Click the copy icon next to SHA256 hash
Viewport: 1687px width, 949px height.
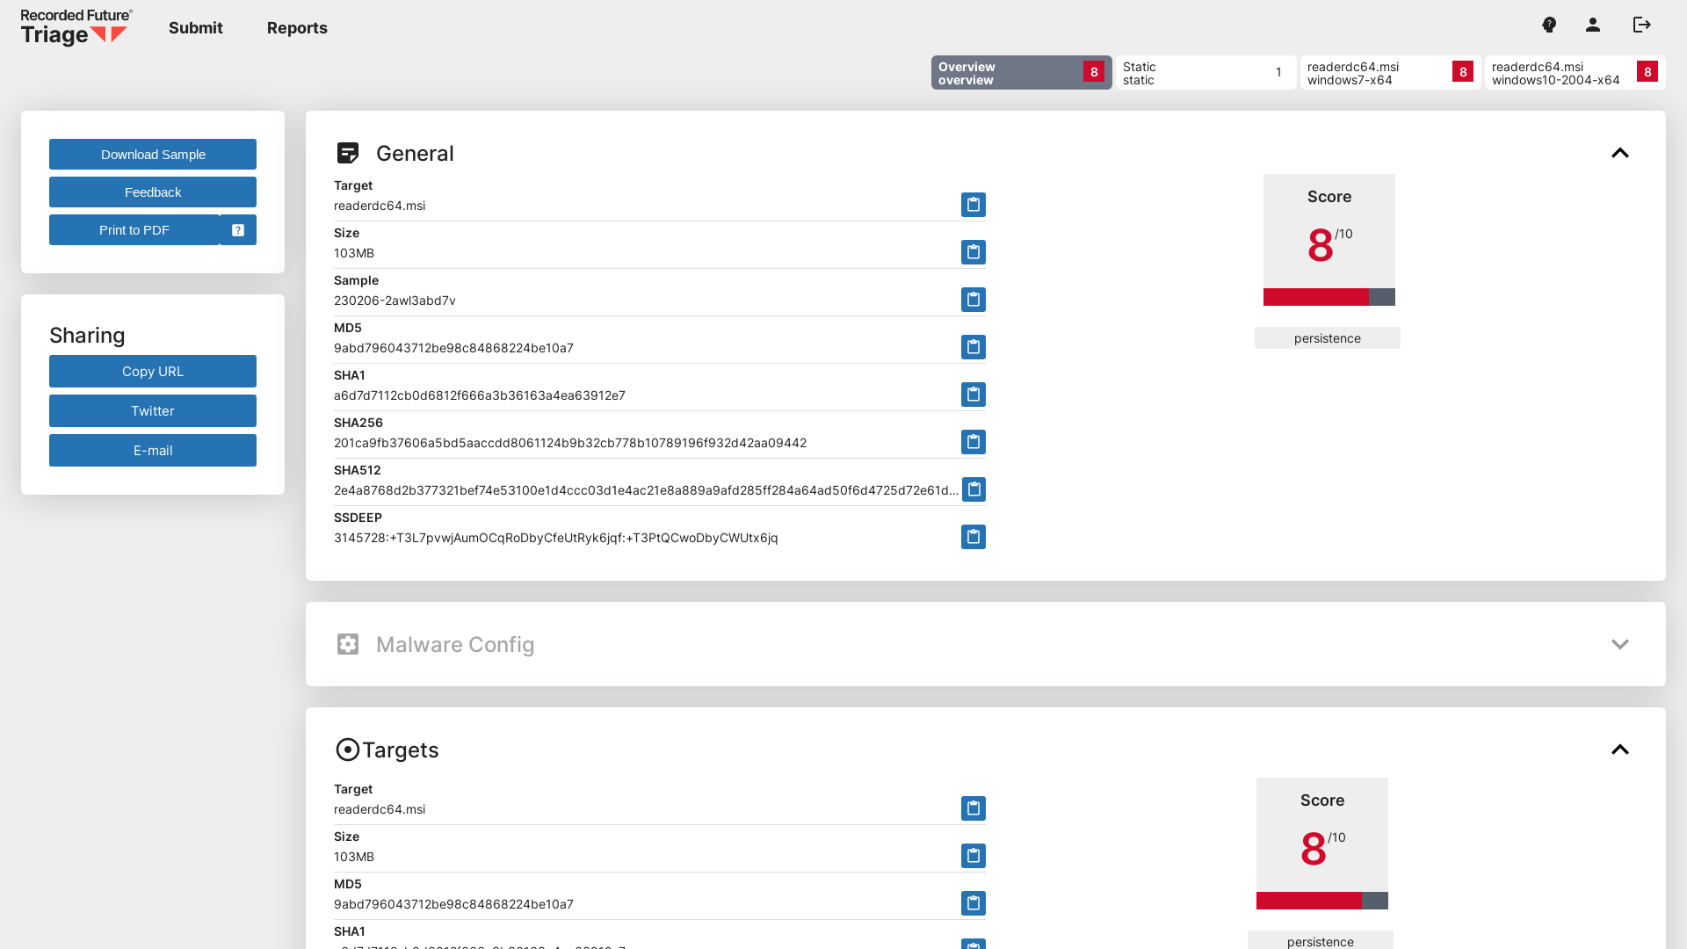click(x=972, y=441)
